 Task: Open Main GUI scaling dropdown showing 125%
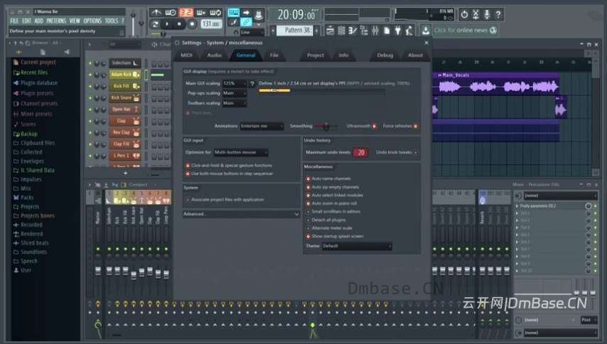coord(234,83)
